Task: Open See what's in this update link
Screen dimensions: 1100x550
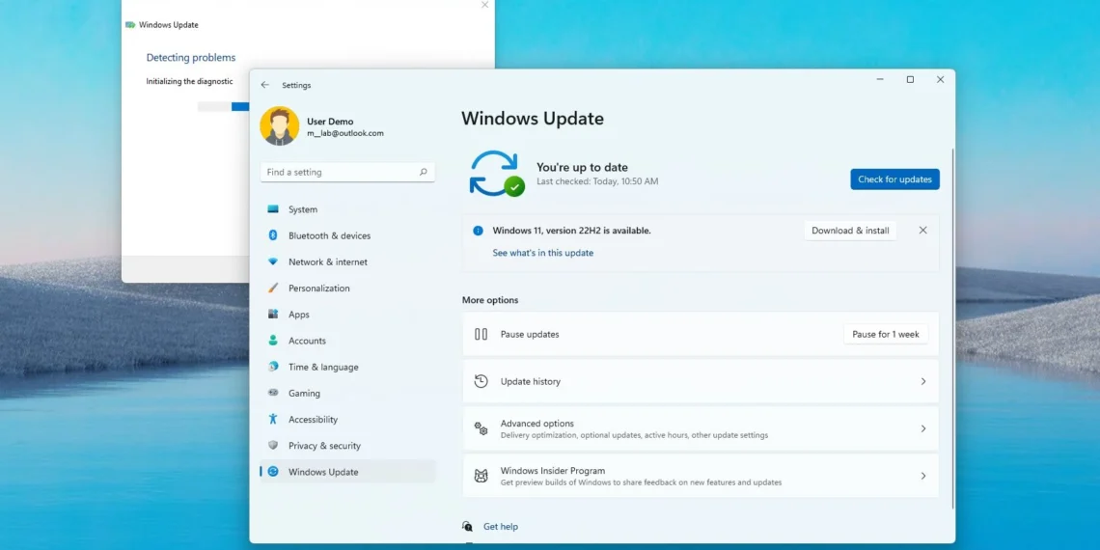Action: pos(543,253)
